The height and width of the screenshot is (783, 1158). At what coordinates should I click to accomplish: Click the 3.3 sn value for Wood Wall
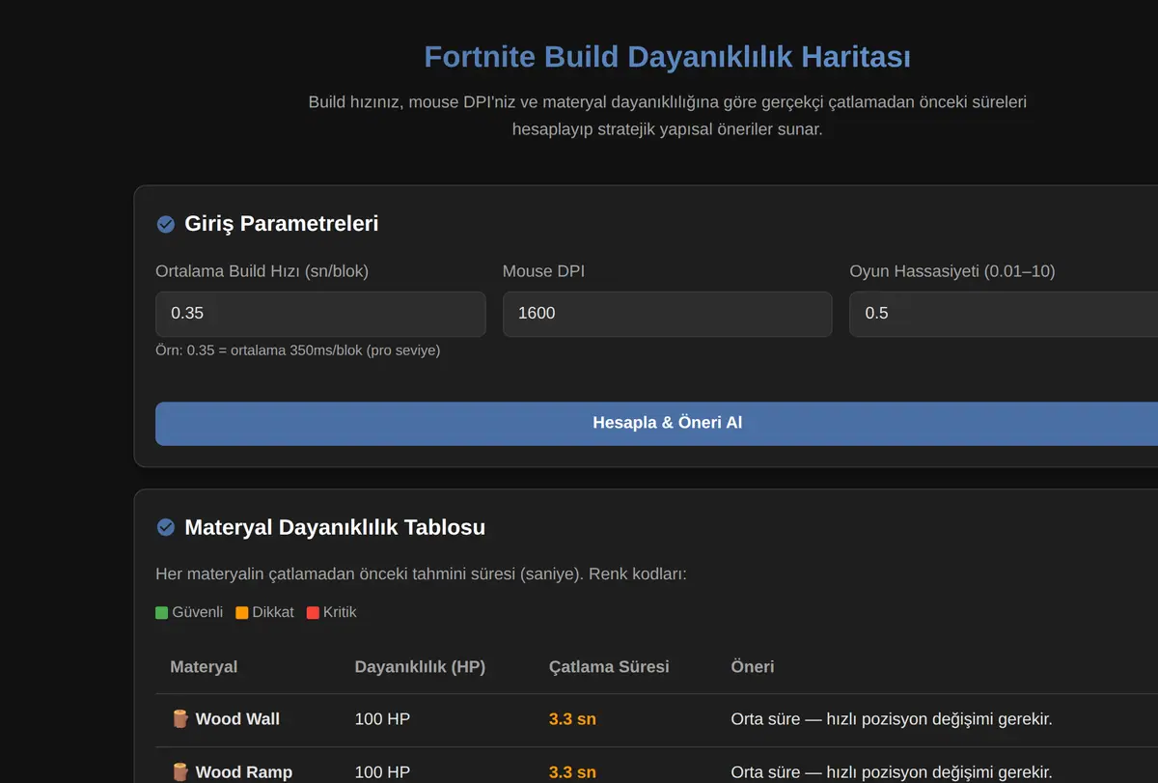click(572, 718)
